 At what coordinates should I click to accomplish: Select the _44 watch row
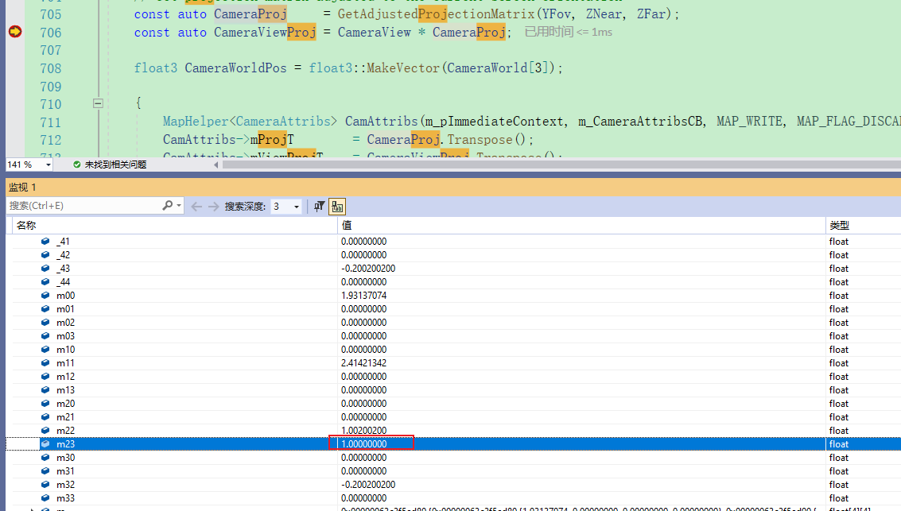point(453,282)
